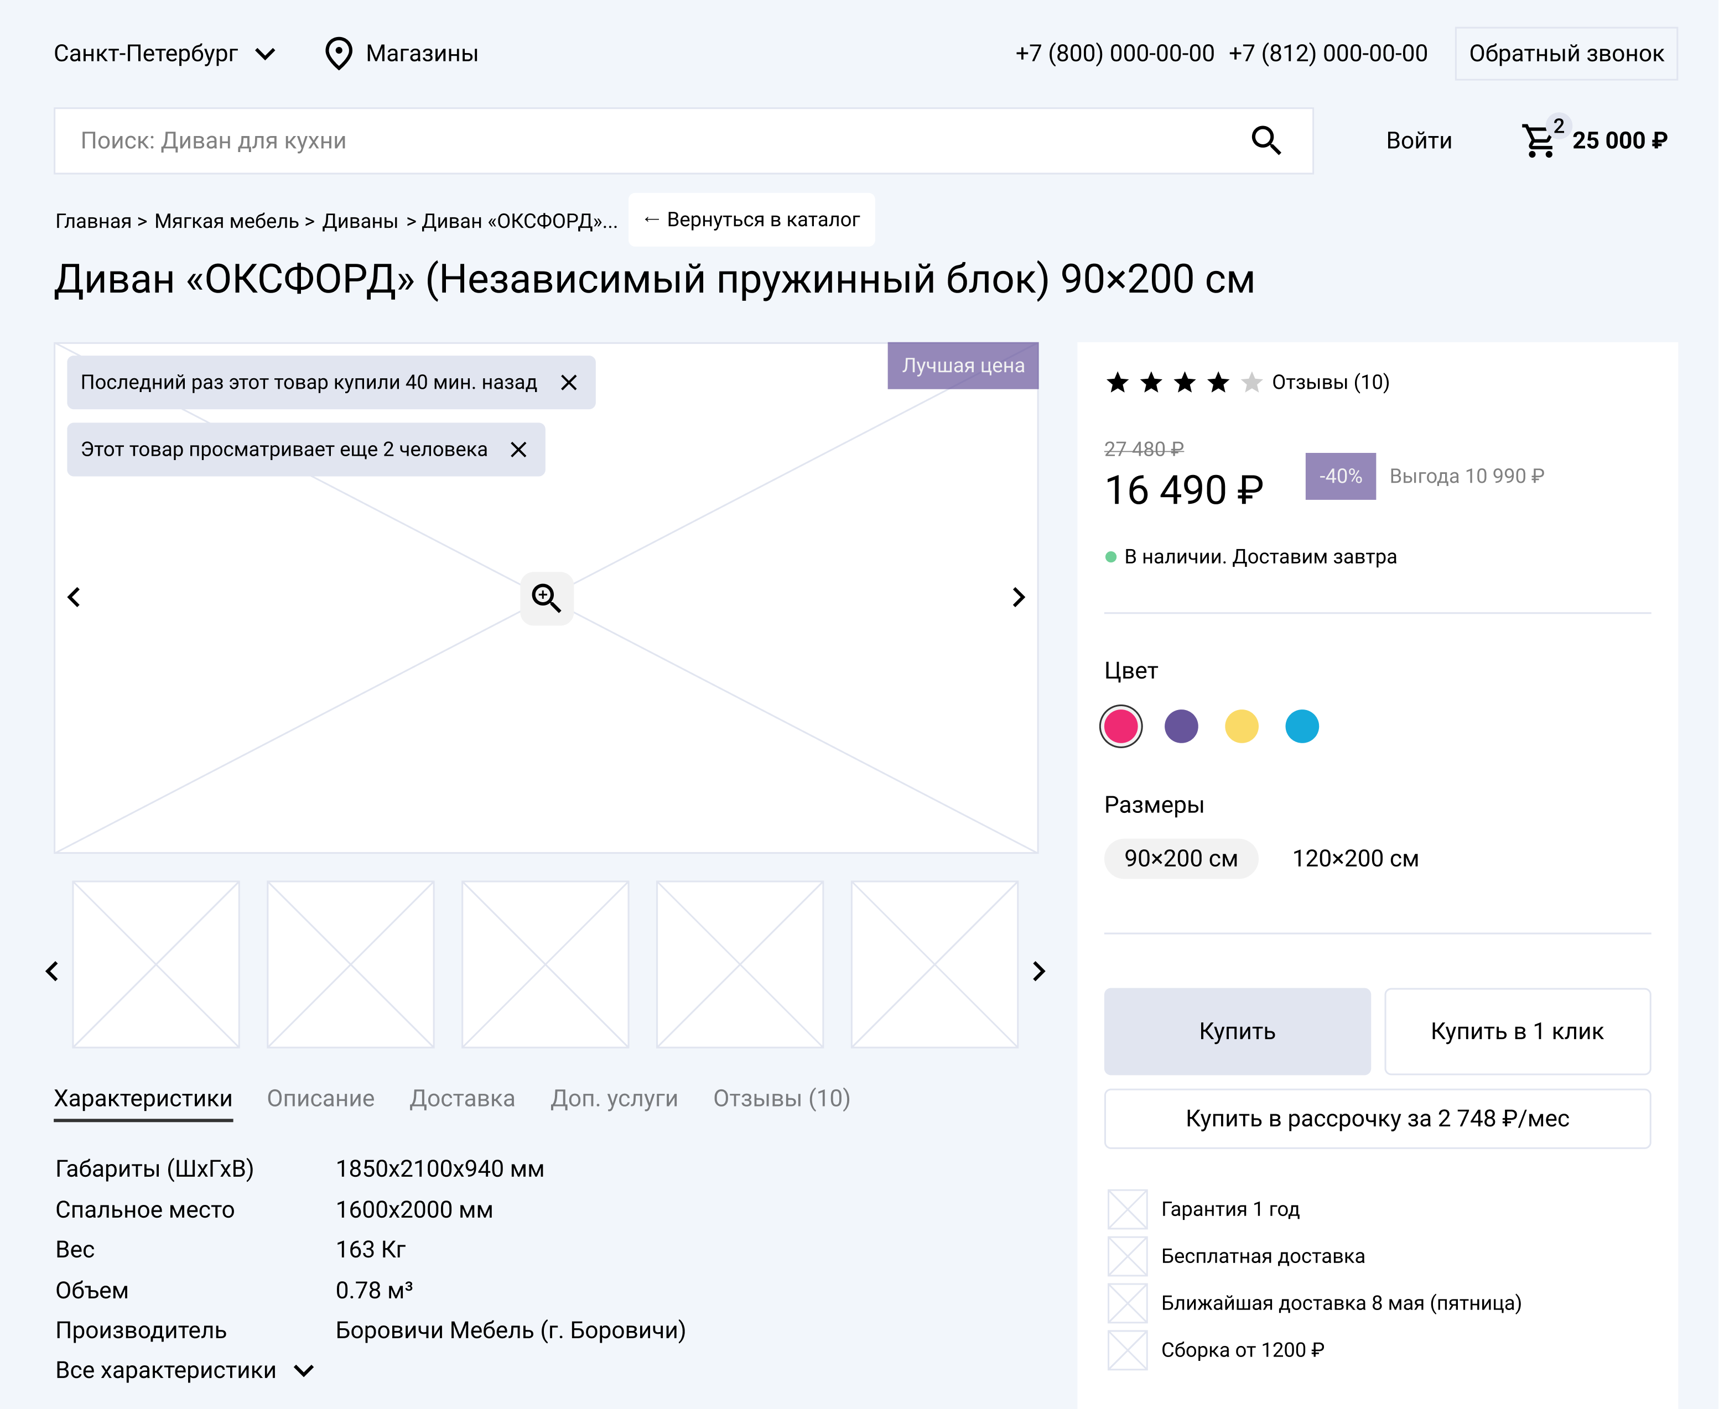Screen dimensions: 1719x1409
Task: Close the viewers count notification
Action: pos(518,450)
